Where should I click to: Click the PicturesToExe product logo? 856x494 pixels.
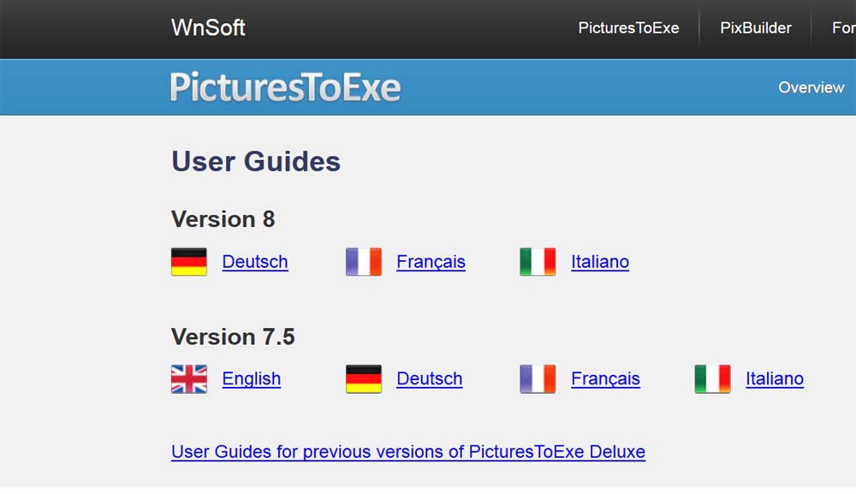(285, 87)
